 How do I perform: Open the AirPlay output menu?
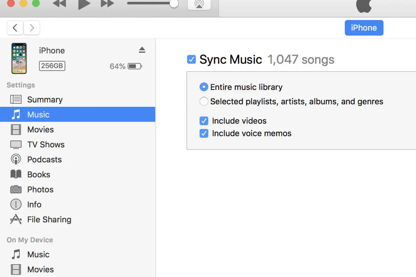tap(199, 4)
